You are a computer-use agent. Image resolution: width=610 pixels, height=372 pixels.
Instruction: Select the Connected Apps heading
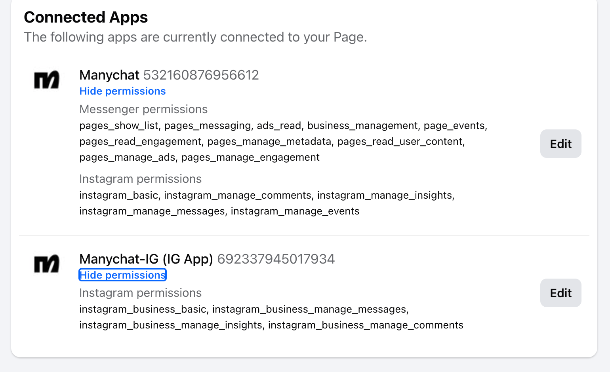[x=86, y=17]
